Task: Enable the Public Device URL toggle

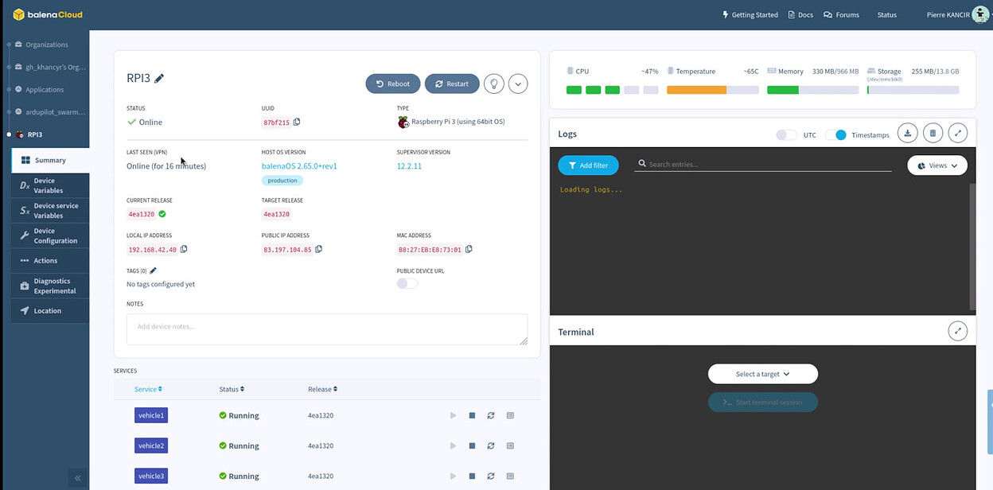Action: (x=407, y=283)
